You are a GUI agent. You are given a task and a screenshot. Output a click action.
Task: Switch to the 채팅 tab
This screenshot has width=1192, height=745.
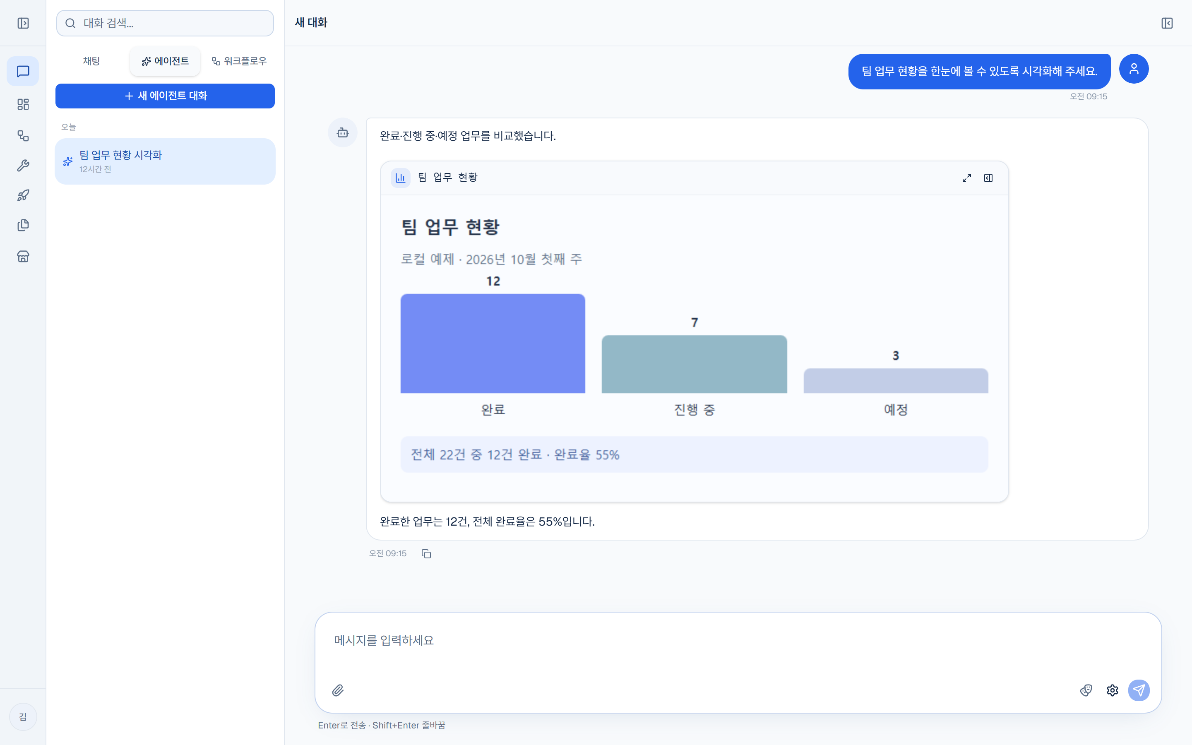(91, 61)
